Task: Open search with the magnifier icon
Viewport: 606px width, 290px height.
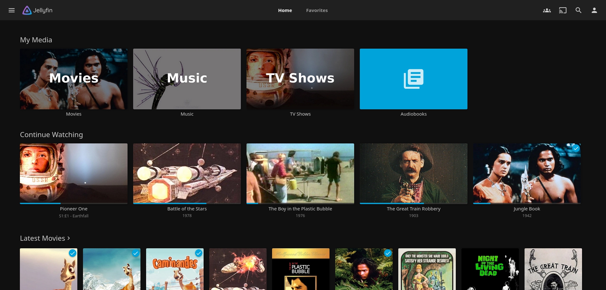Action: [x=579, y=10]
